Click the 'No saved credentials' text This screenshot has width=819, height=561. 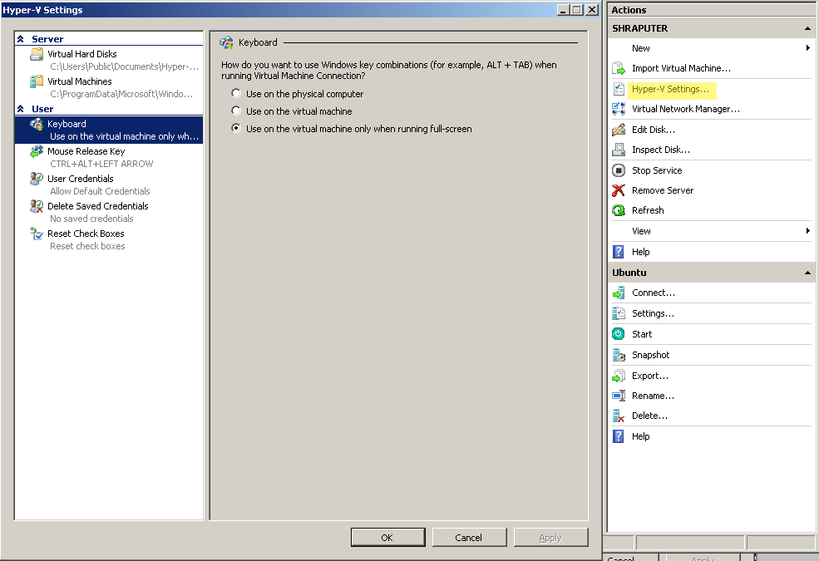coord(91,219)
